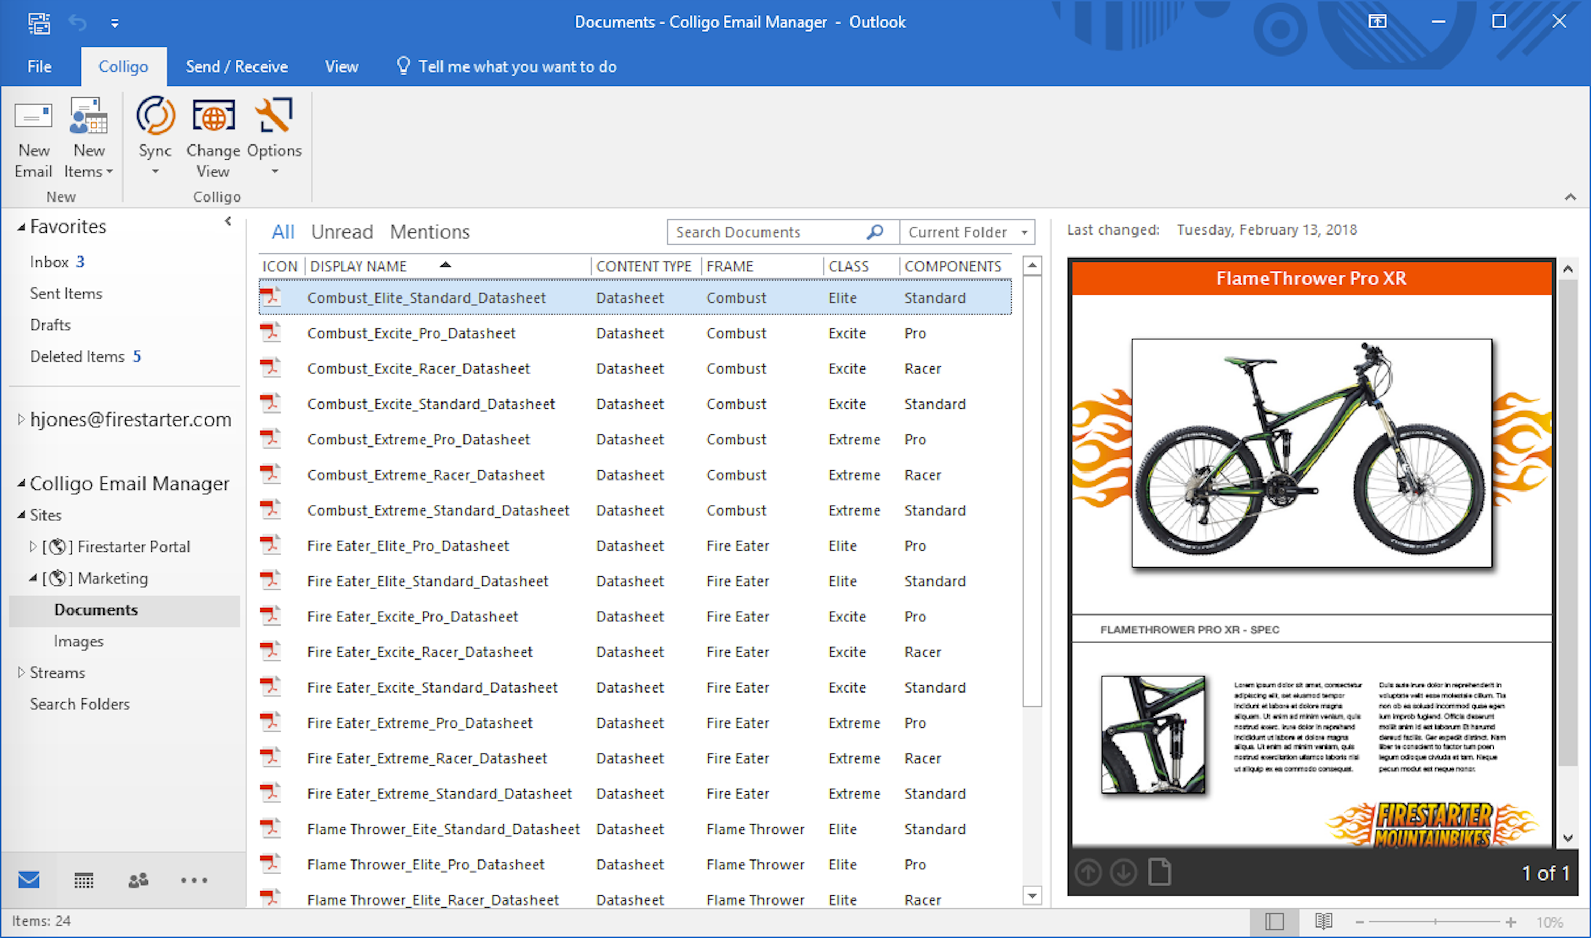The height and width of the screenshot is (938, 1591).
Task: Open the Documents folder under Marketing
Action: (95, 609)
